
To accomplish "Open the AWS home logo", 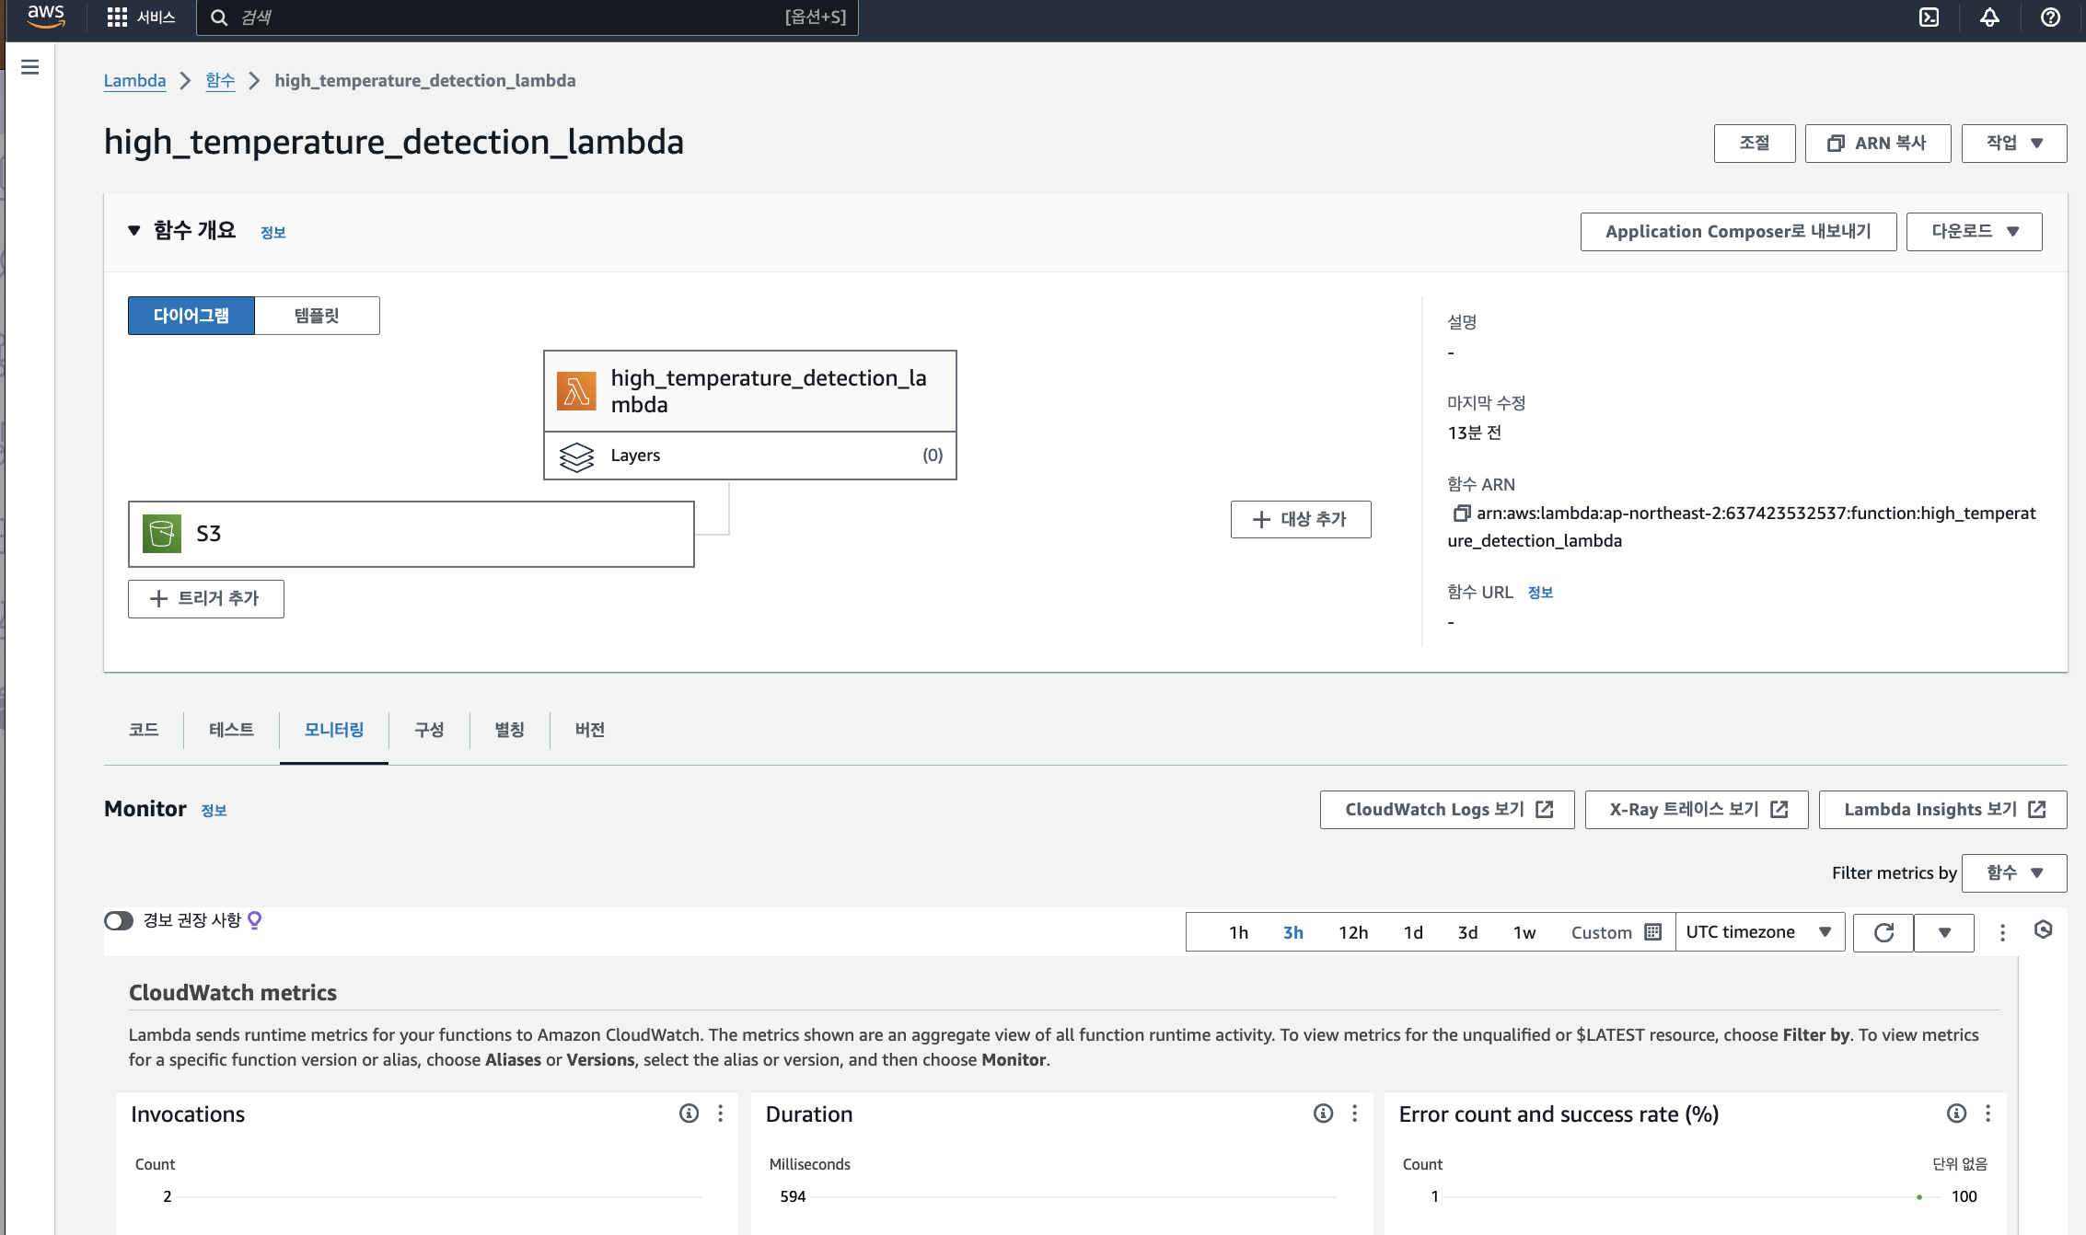I will (x=45, y=17).
